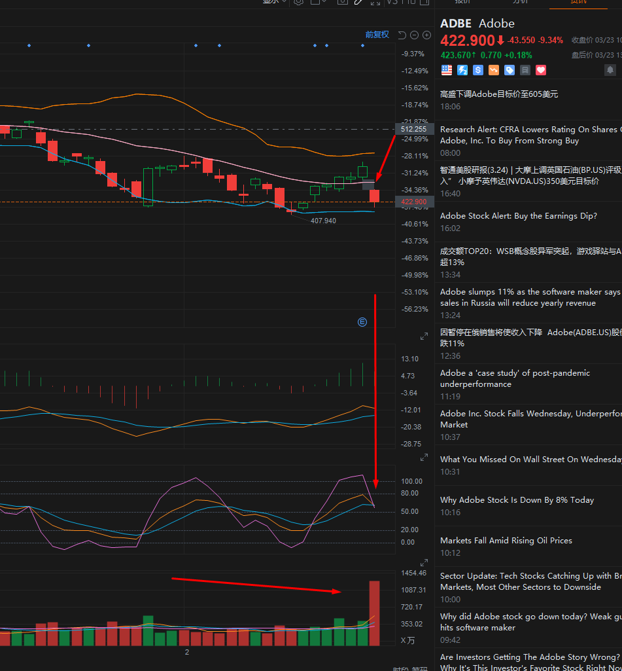Toggle the bell price alert icon
622x671 pixels.
[x=610, y=70]
